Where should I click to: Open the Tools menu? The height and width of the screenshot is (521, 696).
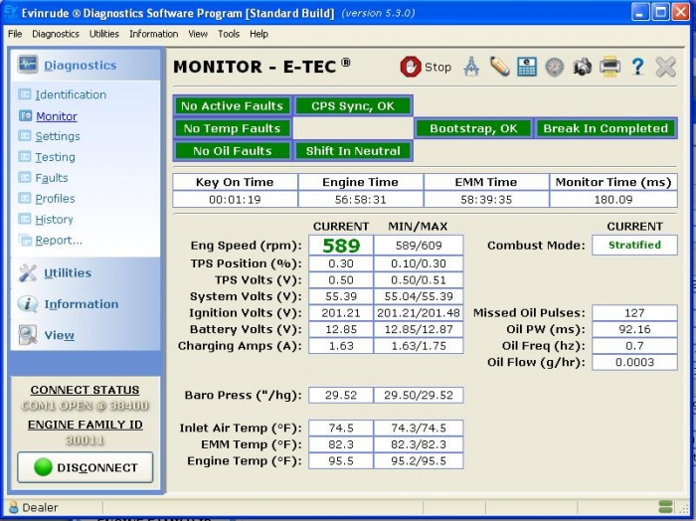tap(229, 34)
